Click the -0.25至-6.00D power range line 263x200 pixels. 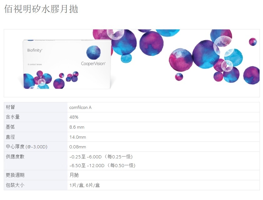coord(103,156)
